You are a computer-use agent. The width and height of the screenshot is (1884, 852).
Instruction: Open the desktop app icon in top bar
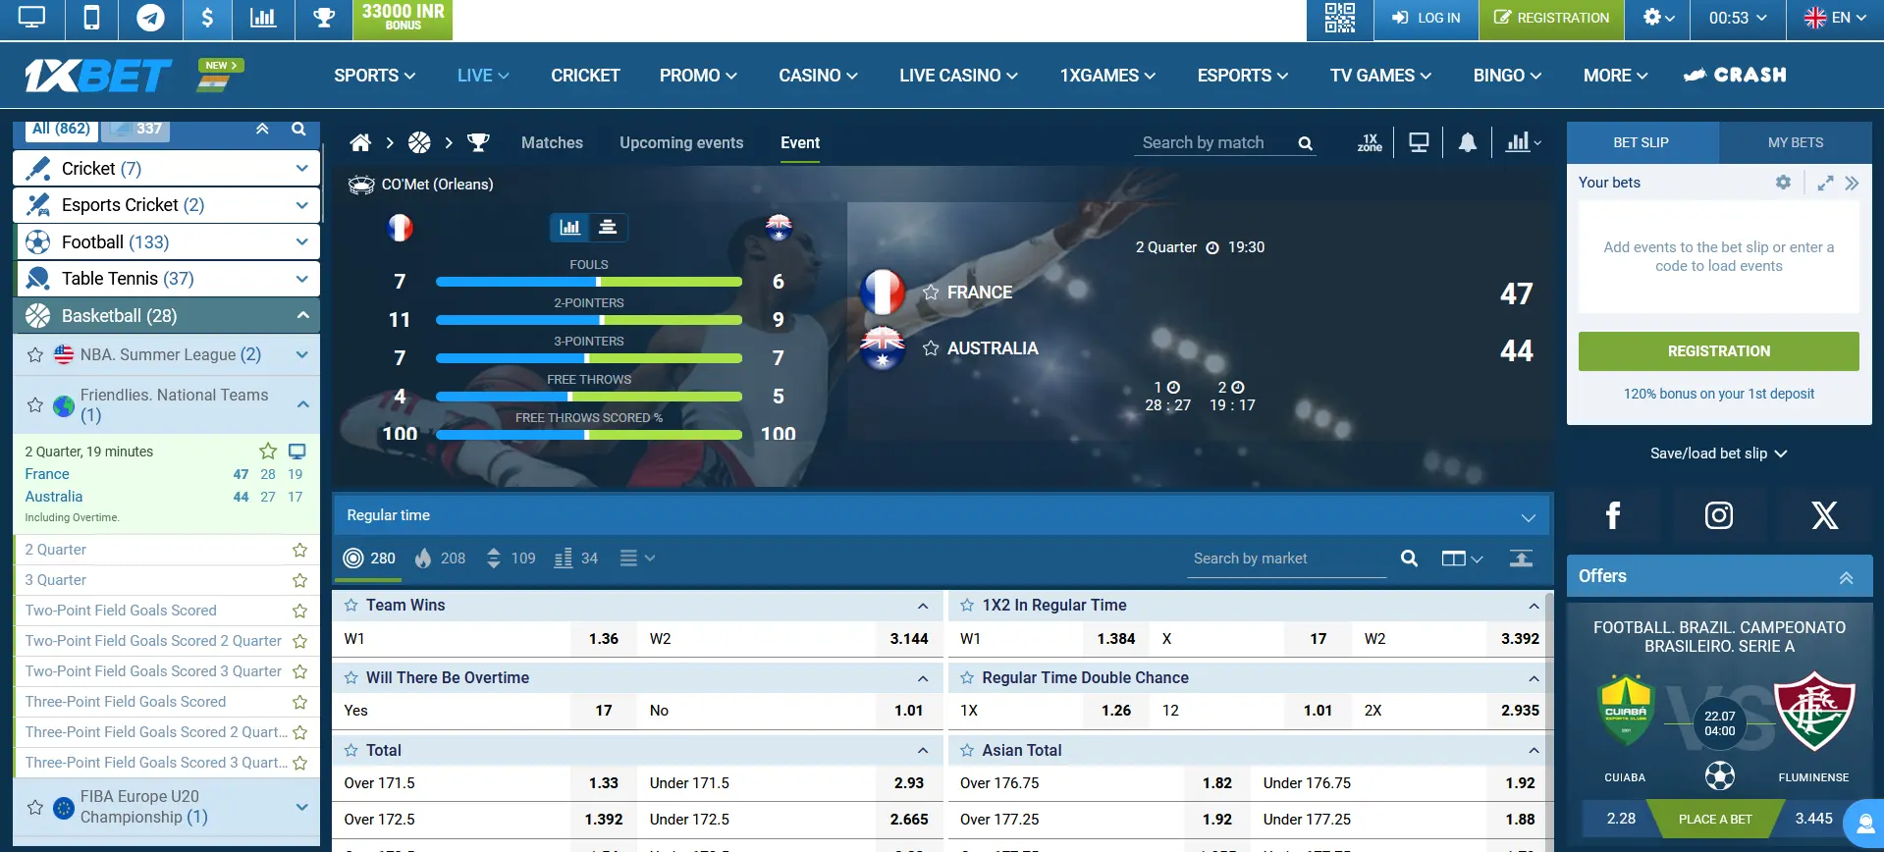click(31, 18)
